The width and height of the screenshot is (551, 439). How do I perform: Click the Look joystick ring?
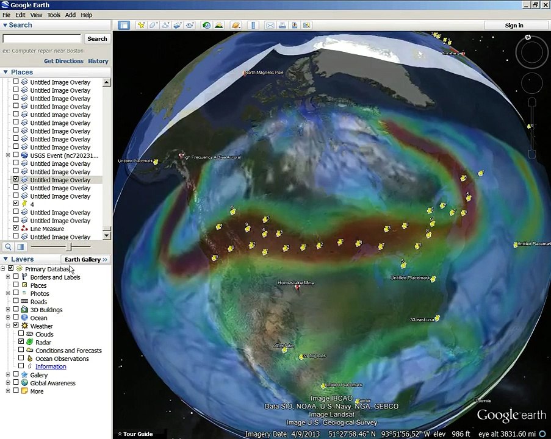[x=531, y=52]
